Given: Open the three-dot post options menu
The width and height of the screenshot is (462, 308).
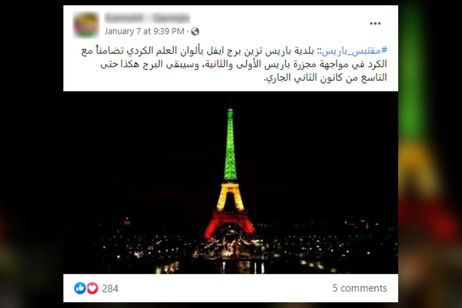Looking at the screenshot, I should 375,24.
